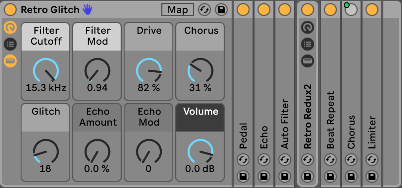The width and height of the screenshot is (402, 188).
Task: Click the 0.0 dB Volume value
Action: point(200,169)
